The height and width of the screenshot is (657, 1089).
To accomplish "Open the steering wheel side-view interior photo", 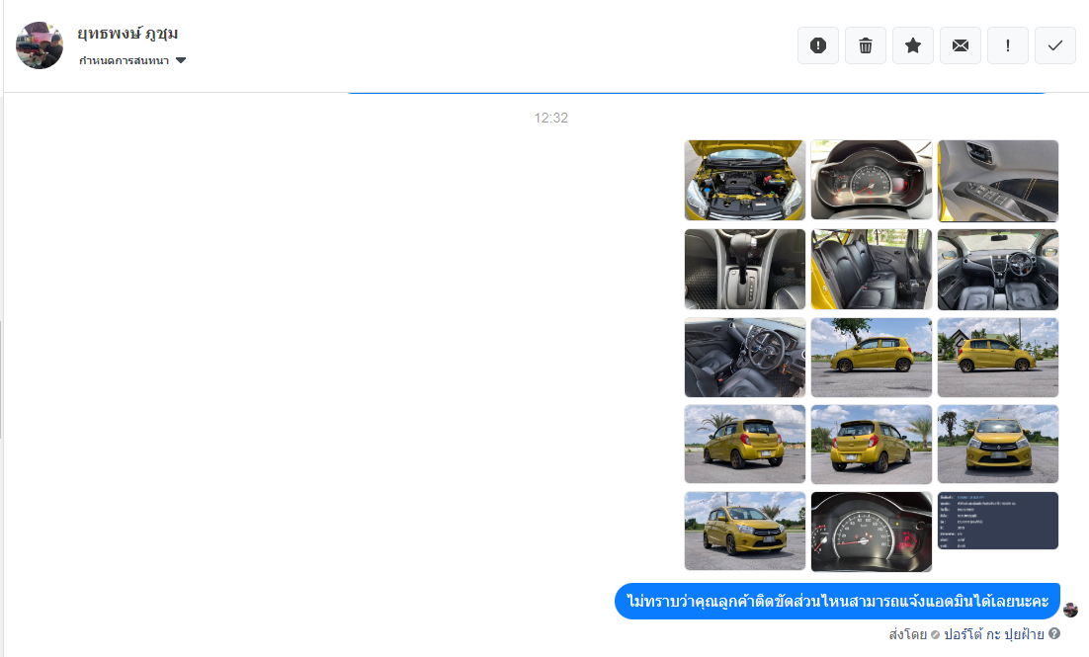I will [745, 358].
